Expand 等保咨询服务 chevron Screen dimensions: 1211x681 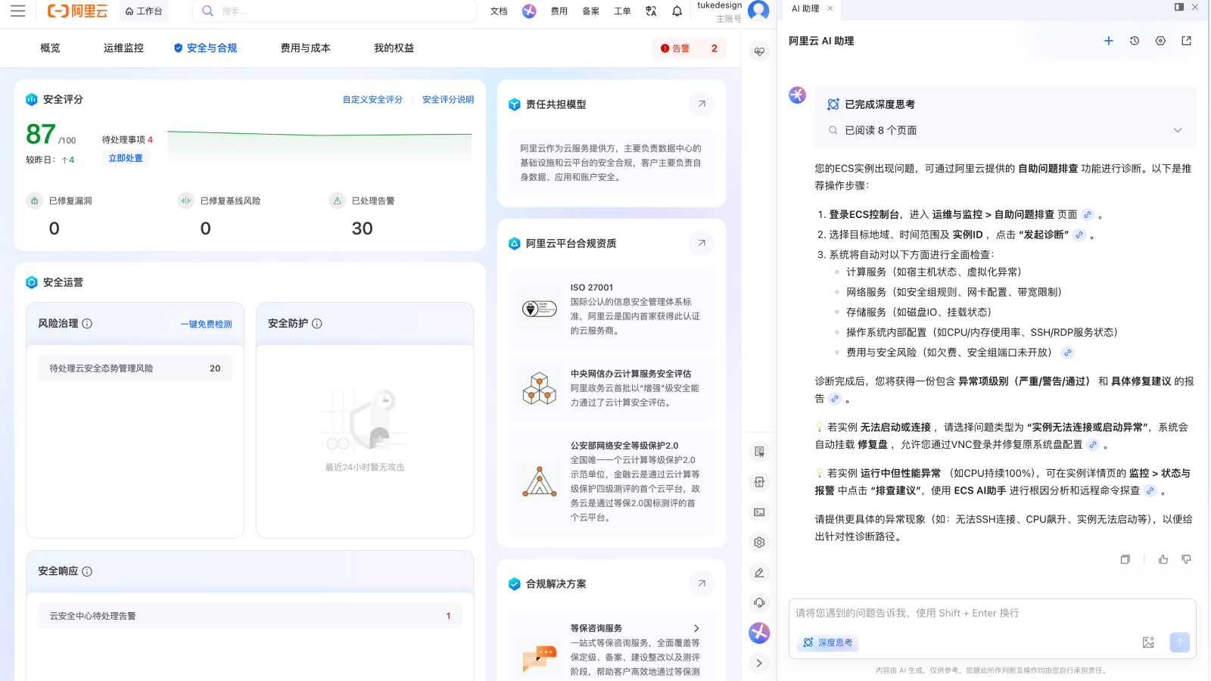[696, 629]
